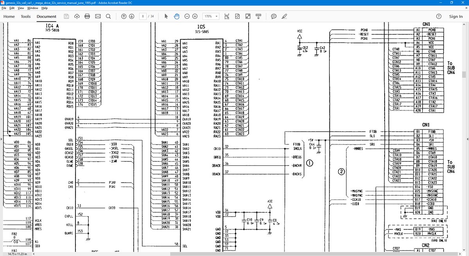Switch to the Tools tab
This screenshot has width=469, height=256.
[x=26, y=16]
